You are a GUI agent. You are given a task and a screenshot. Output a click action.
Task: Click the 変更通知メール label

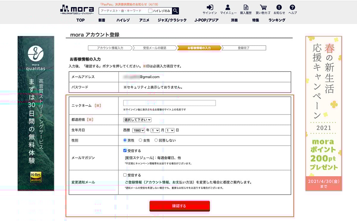click(x=83, y=182)
